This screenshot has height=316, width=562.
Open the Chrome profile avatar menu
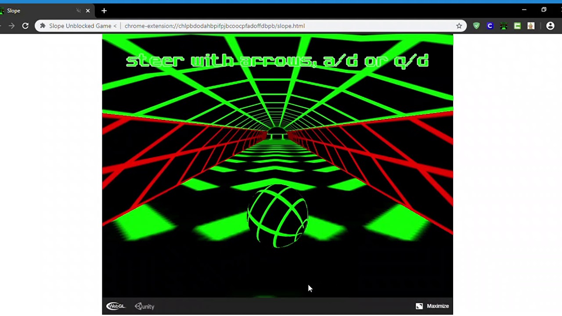pyautogui.click(x=550, y=26)
